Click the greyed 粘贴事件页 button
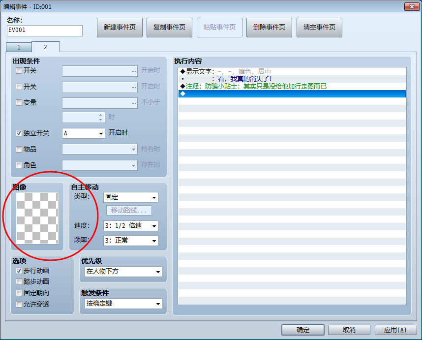 pos(219,28)
